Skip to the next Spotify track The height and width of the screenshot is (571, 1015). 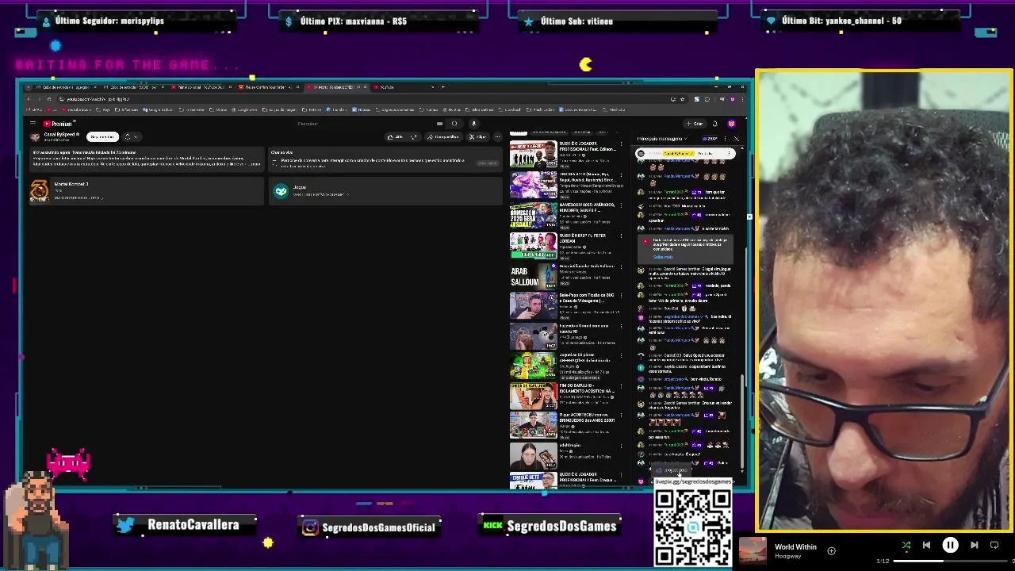[975, 546]
